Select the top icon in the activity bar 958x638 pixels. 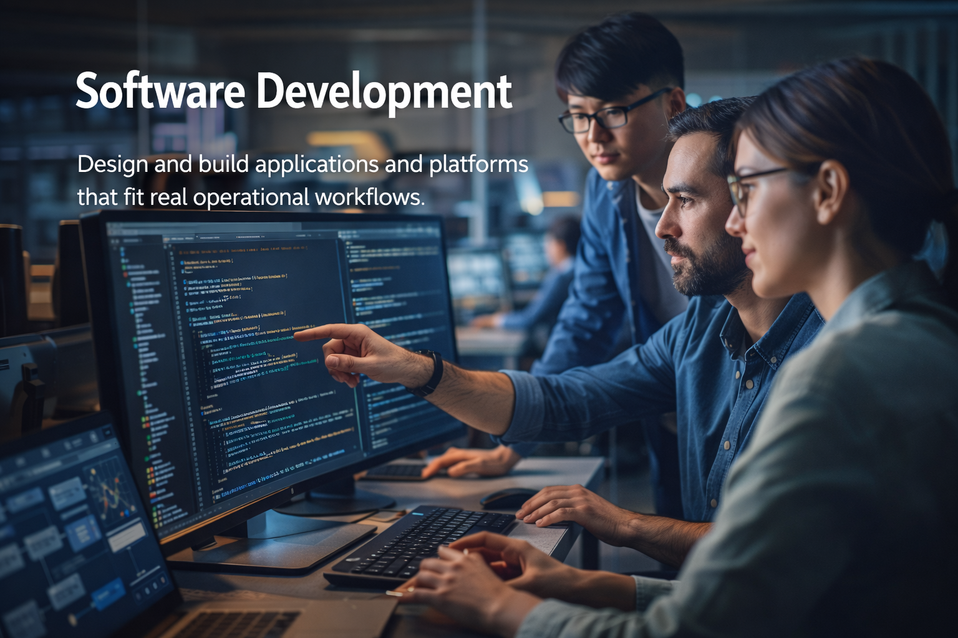tap(112, 240)
